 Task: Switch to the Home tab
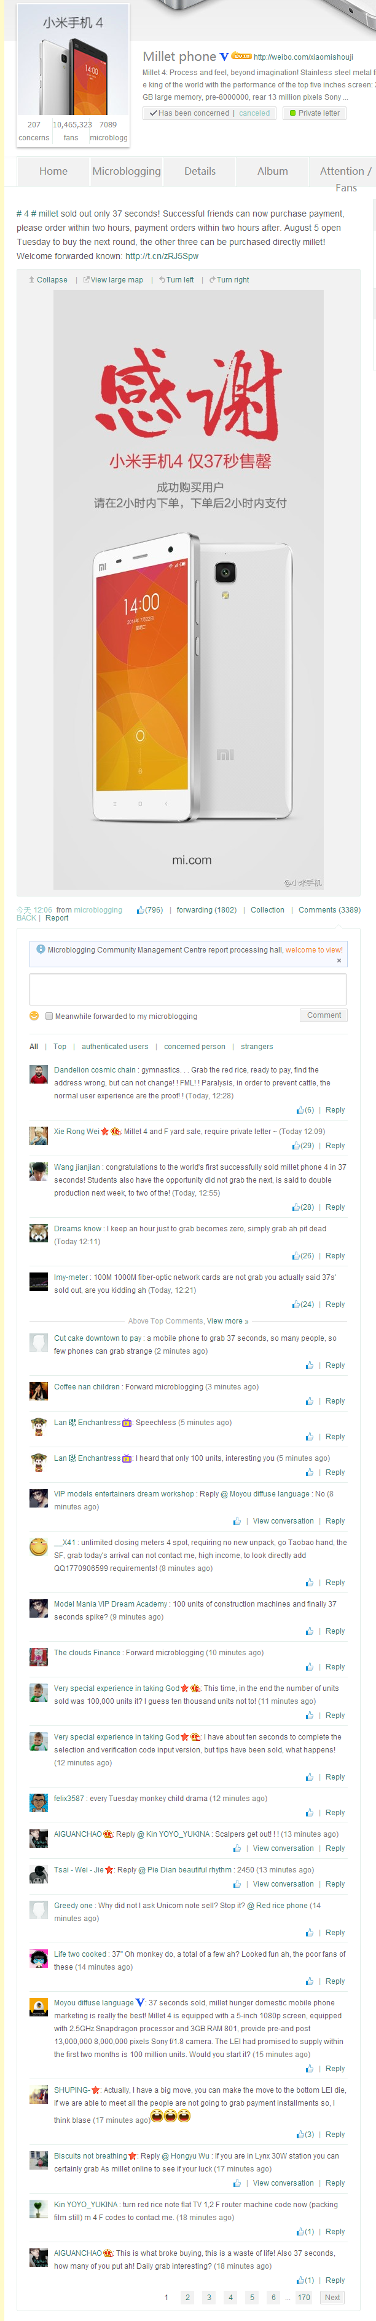53,171
